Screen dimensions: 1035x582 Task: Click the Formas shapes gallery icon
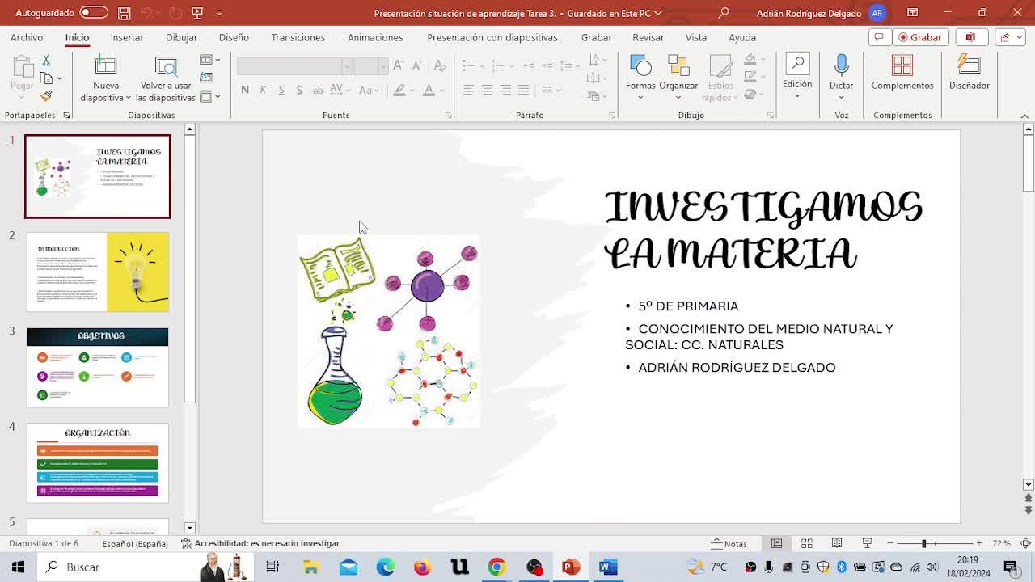[640, 66]
